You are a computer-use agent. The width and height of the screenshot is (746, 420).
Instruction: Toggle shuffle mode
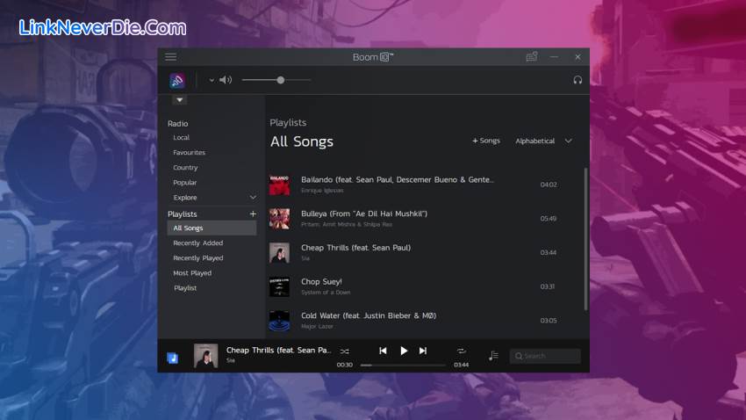click(345, 351)
